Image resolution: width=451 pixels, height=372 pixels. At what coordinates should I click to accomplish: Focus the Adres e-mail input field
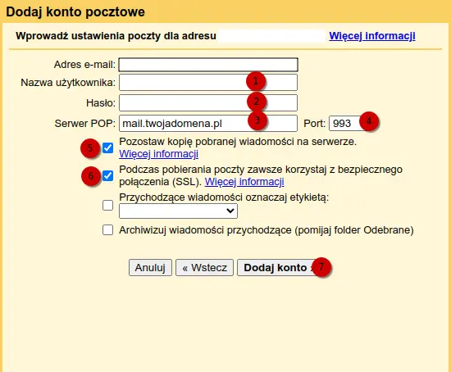pos(208,65)
